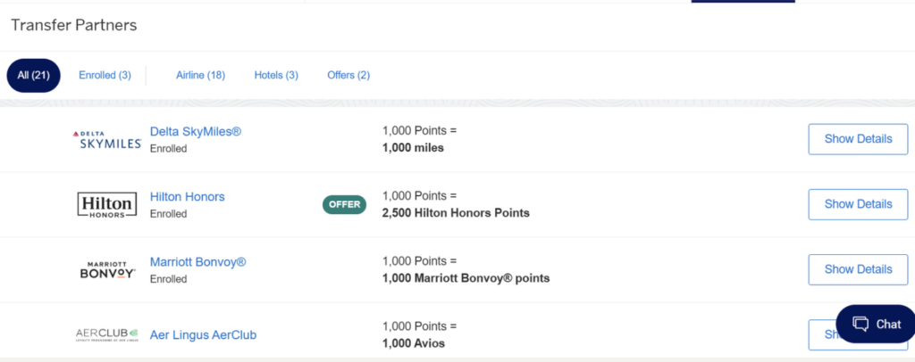Follow the Marriott Bonvoy® partner link
Image resolution: width=915 pixels, height=362 pixels.
pyautogui.click(x=197, y=262)
